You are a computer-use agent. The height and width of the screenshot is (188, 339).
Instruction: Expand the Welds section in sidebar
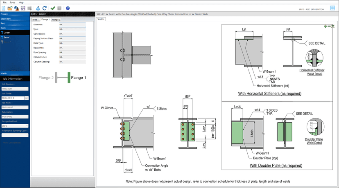click(x=15, y=74)
